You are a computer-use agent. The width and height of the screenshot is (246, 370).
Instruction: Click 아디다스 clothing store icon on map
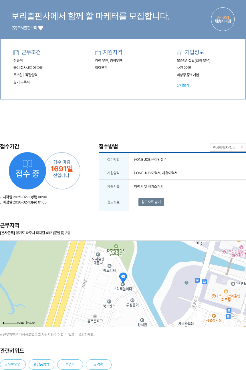[233, 283]
